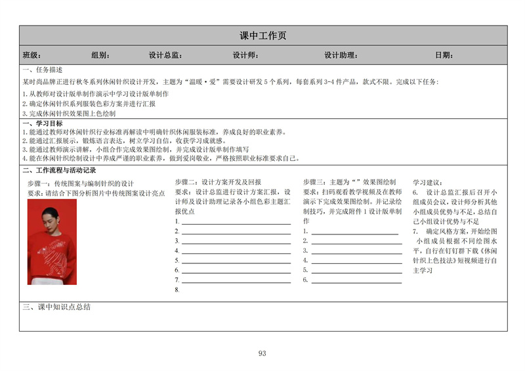525x371 pixels.
Task: Click the text '短视频进行自主学习'
Action: [x=455, y=265]
